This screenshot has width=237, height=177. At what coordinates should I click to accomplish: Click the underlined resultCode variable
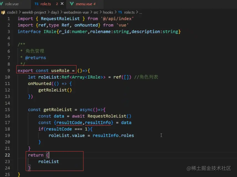[x=69, y=123]
